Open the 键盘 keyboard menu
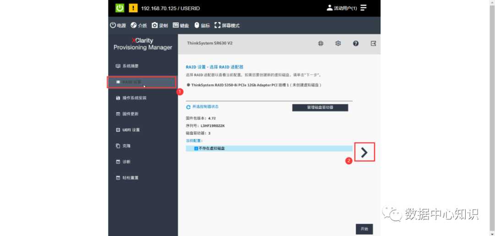Screen dimensions: 495x236 coord(181,26)
